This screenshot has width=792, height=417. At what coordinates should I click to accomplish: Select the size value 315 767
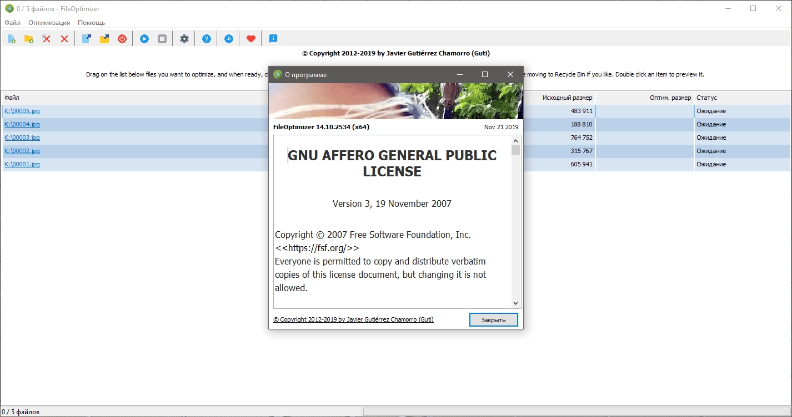point(582,151)
